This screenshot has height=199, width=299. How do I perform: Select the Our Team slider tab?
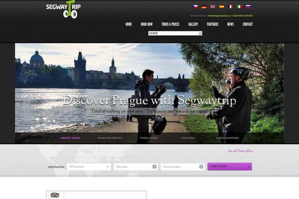pyautogui.click(x=188, y=138)
